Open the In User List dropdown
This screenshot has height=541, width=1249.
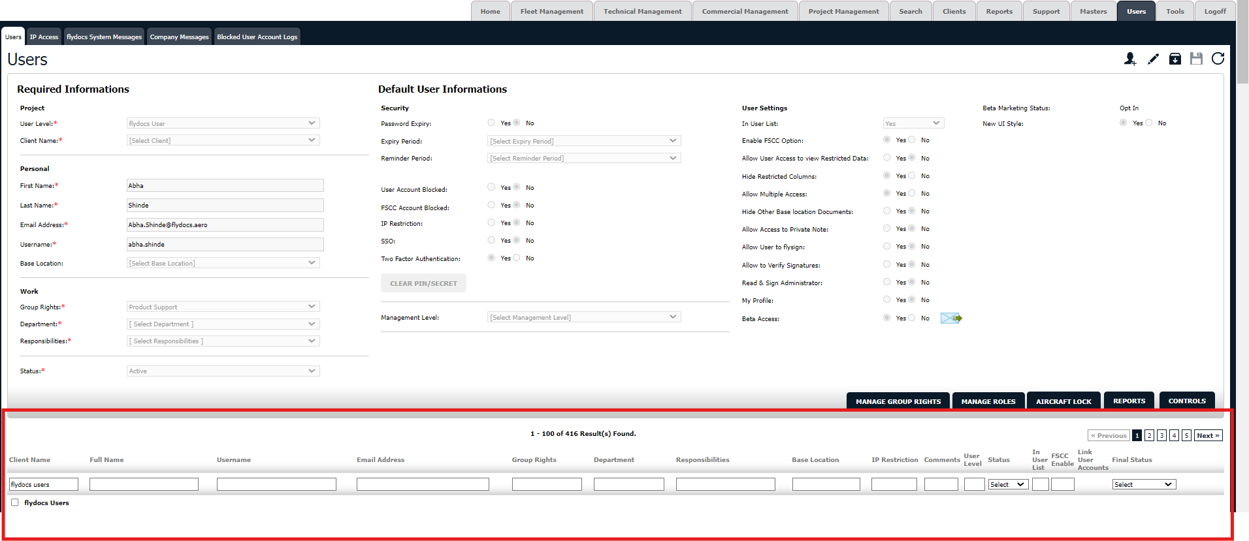point(914,123)
